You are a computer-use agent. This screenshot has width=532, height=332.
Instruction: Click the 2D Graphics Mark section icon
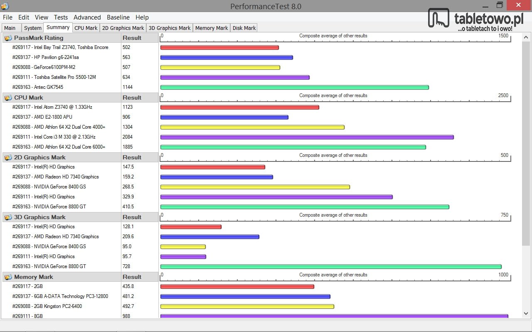pyautogui.click(x=8, y=157)
